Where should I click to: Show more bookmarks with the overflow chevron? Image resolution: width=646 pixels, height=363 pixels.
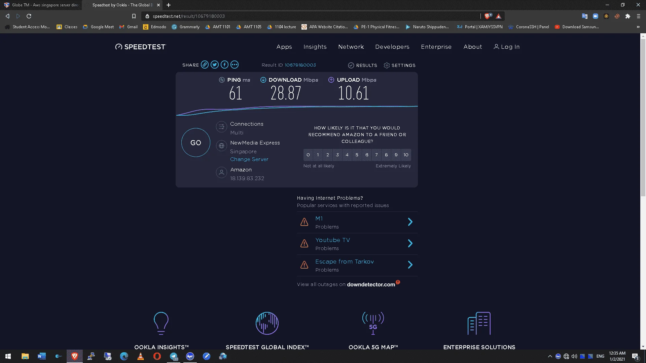(x=638, y=27)
